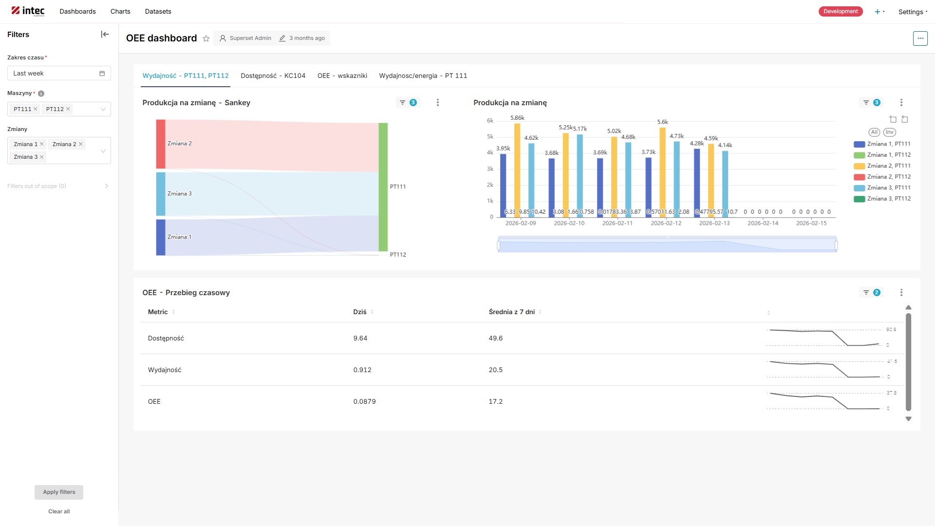The height and width of the screenshot is (526, 935).
Task: Open the Maszyny dropdown arrow
Action: click(103, 109)
